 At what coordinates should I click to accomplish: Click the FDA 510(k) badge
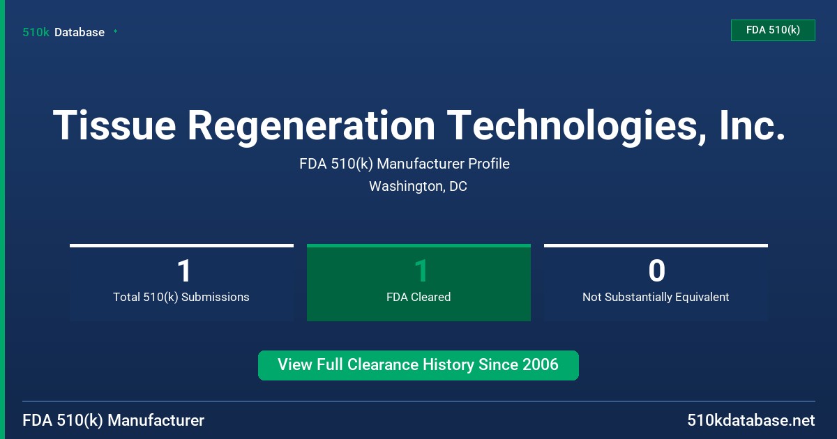point(773,30)
